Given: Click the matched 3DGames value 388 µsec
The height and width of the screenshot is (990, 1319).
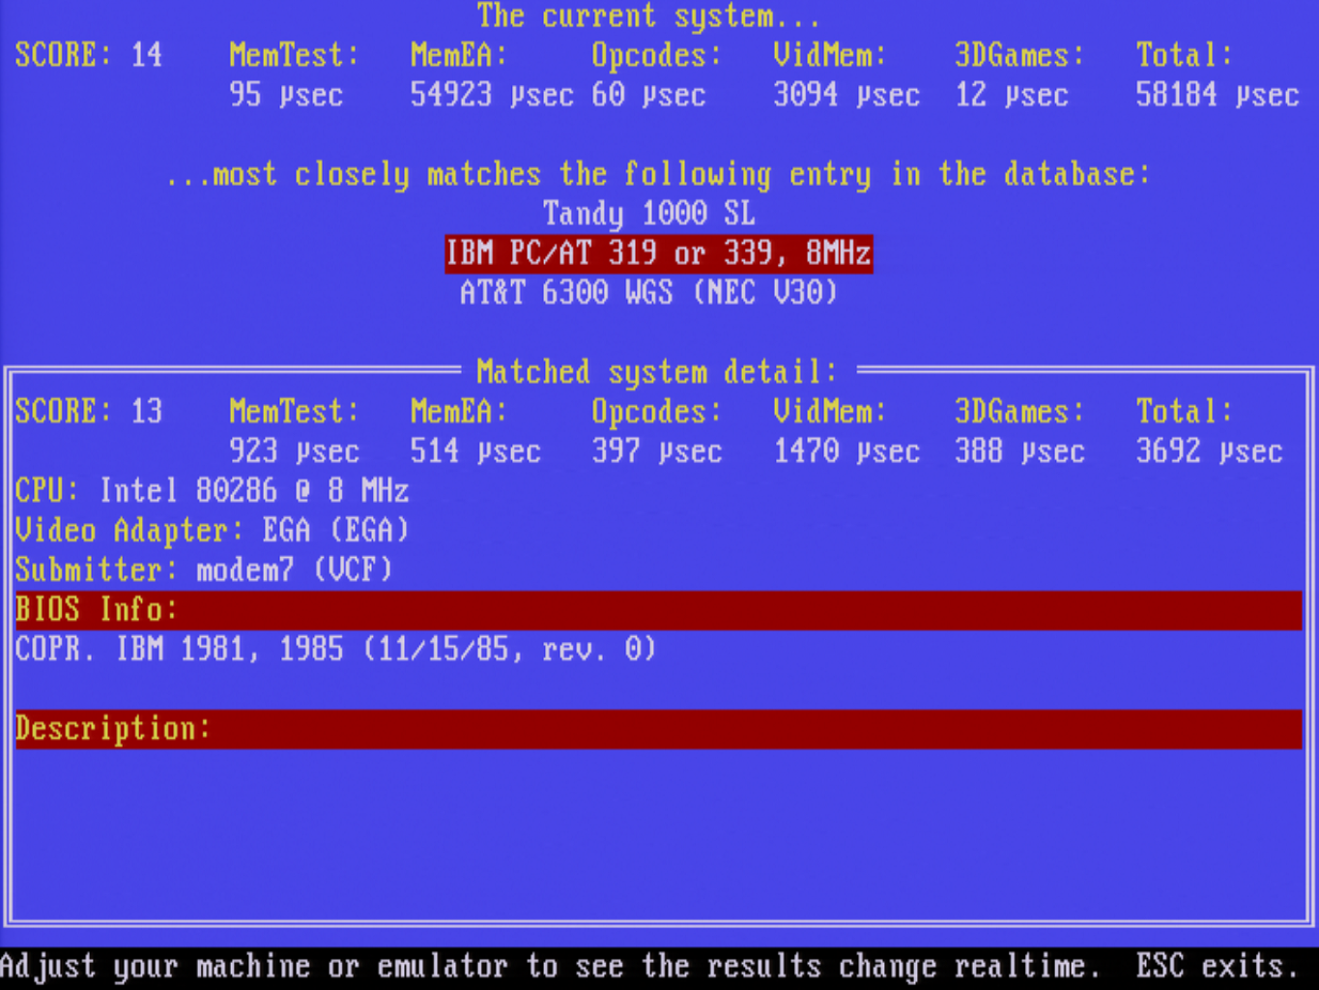Looking at the screenshot, I should [1020, 451].
